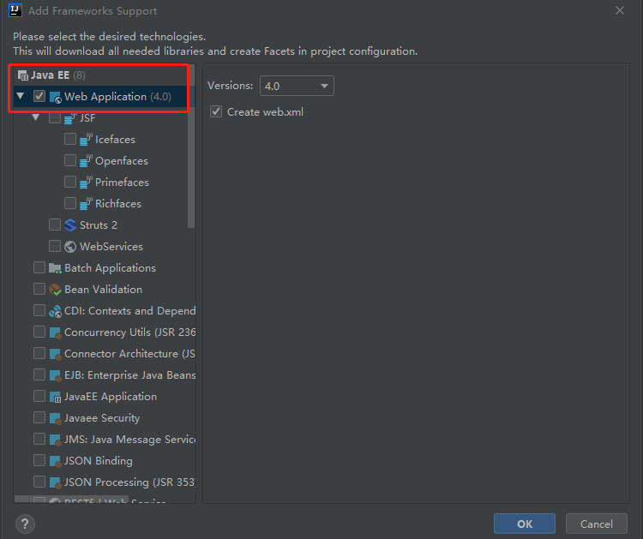Click the Java EE group icon
The width and height of the screenshot is (643, 539).
click(23, 75)
